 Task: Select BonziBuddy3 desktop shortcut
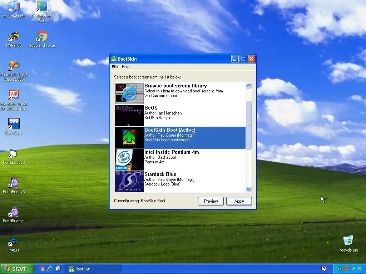14,186
